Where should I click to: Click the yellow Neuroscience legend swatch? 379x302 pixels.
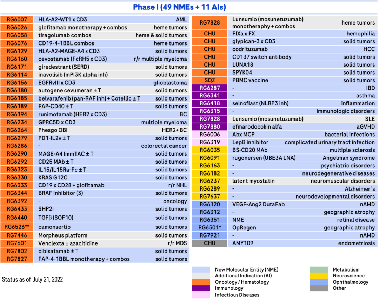(319, 276)
